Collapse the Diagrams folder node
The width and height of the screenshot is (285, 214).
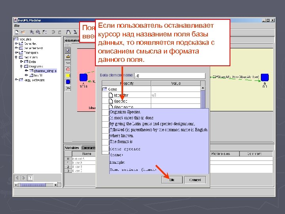[x=21, y=66]
